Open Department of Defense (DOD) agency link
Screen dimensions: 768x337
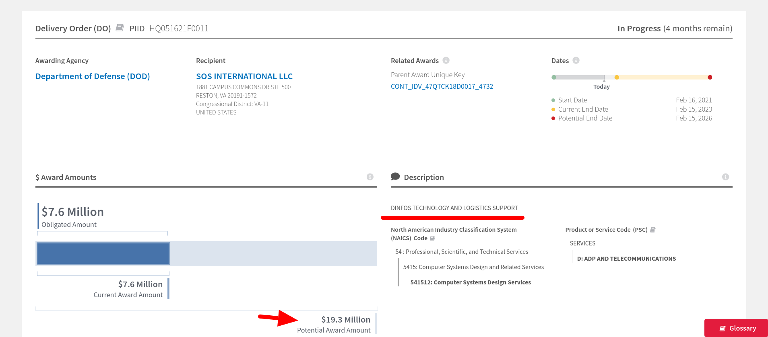[93, 76]
